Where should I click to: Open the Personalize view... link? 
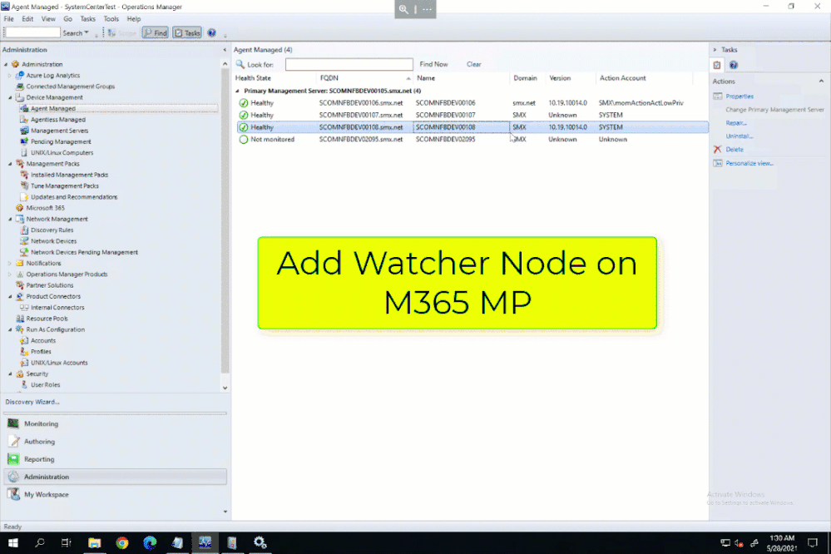[x=749, y=163]
